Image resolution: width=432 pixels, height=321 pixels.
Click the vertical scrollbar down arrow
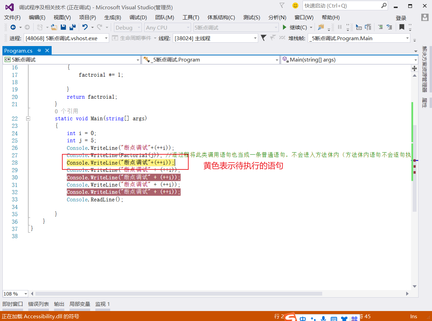pyautogui.click(x=414, y=286)
